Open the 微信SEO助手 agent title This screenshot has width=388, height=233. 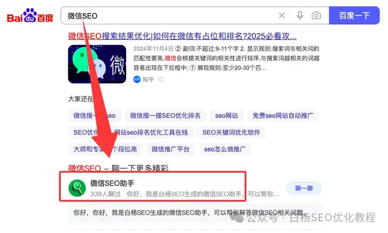pyautogui.click(x=112, y=183)
